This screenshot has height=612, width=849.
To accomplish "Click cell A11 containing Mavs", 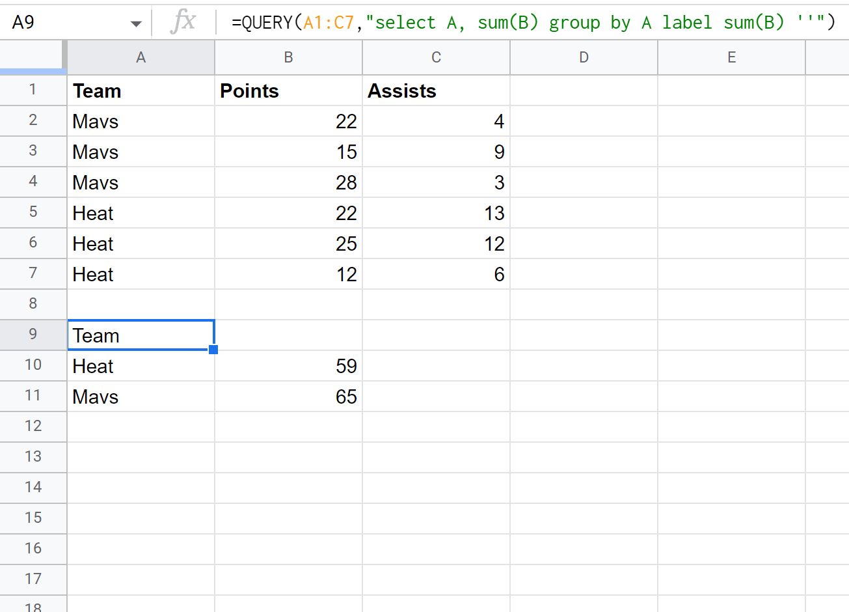I will click(x=141, y=396).
